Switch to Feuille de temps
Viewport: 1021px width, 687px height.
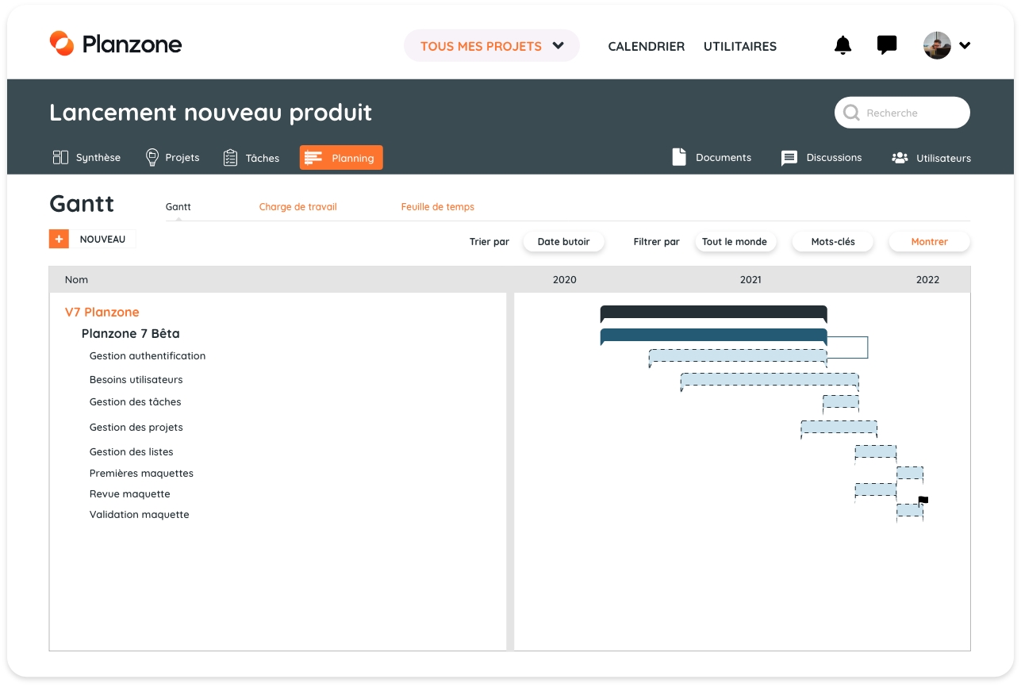click(438, 207)
